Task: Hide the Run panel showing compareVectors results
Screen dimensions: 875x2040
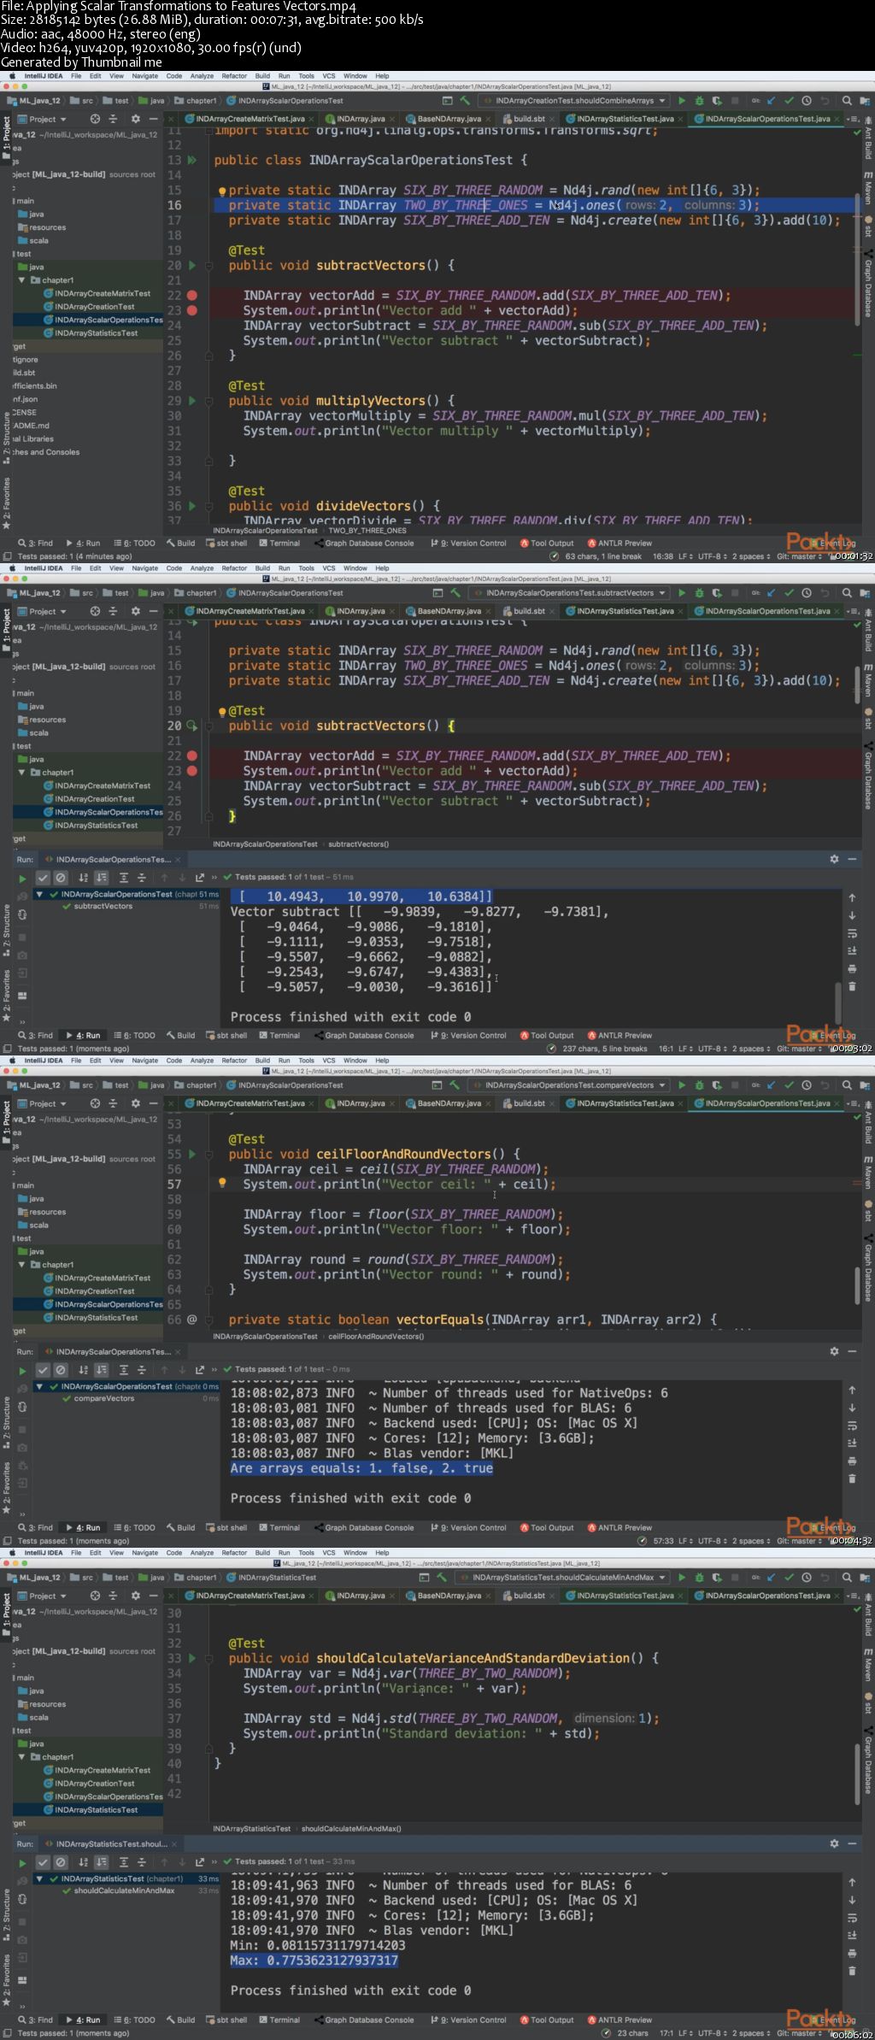Action: [x=852, y=1351]
